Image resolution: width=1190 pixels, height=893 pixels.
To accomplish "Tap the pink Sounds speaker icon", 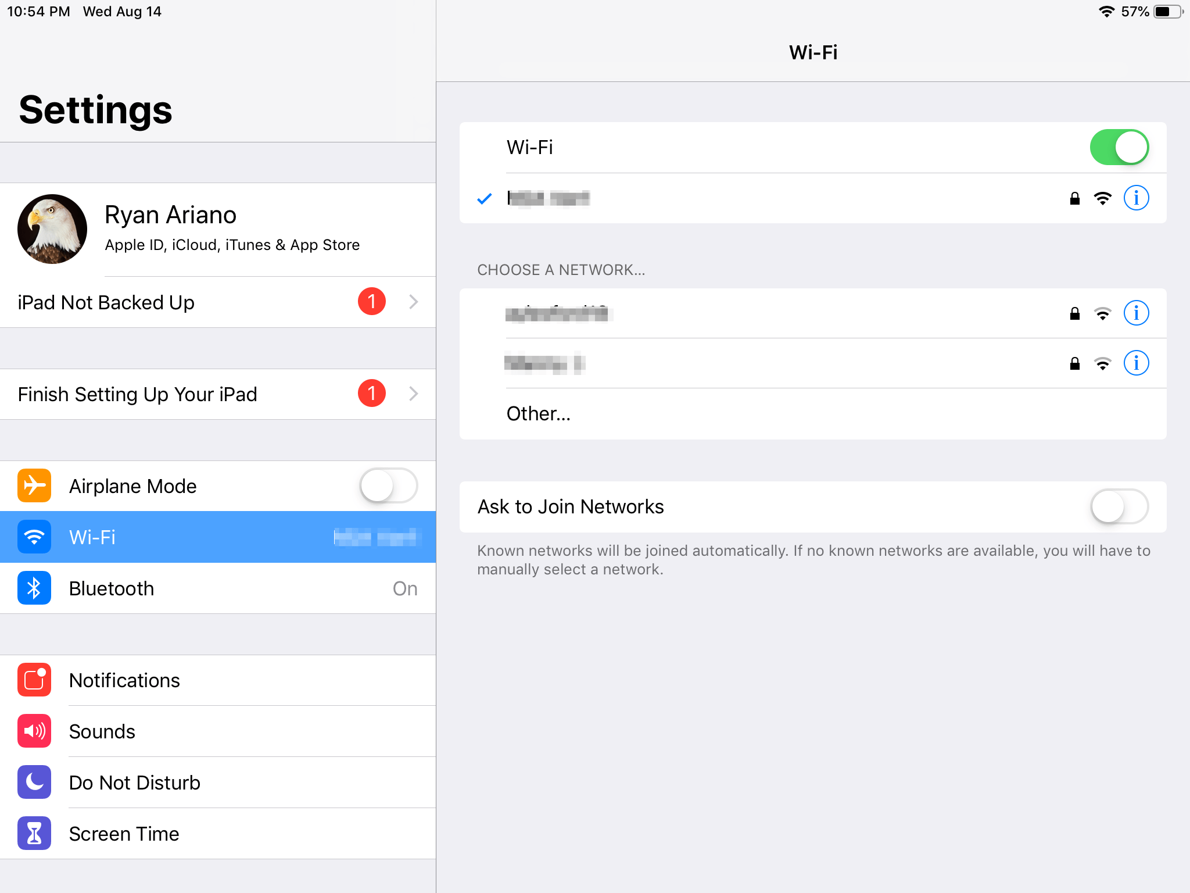I will click(x=34, y=731).
